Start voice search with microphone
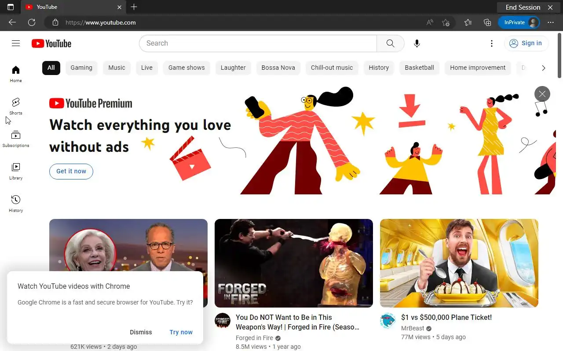 pyautogui.click(x=417, y=43)
